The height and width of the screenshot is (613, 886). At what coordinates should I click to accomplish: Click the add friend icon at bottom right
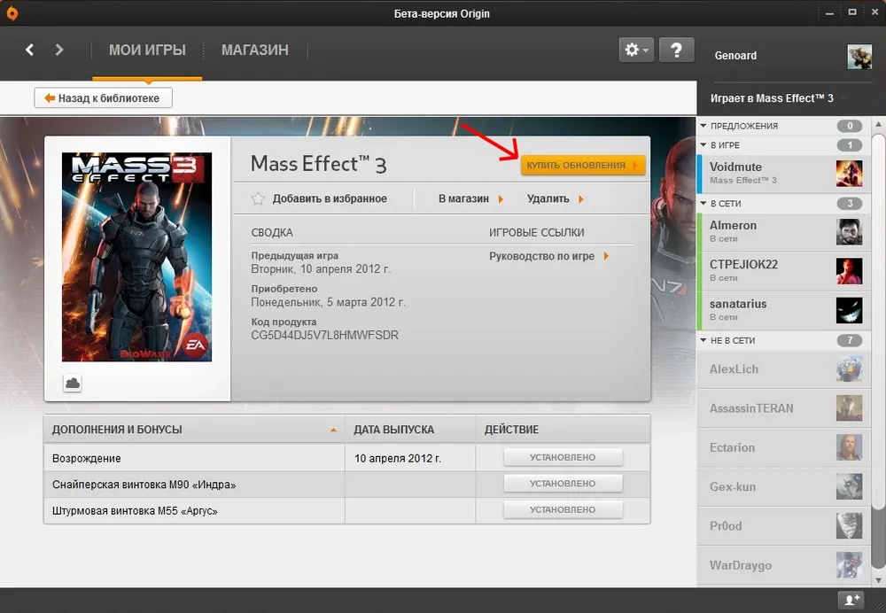851,600
